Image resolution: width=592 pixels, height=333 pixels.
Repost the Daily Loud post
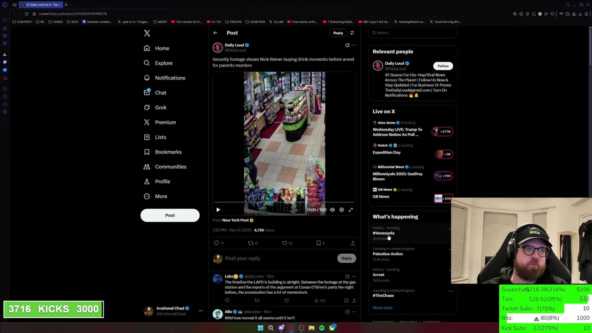[253, 243]
